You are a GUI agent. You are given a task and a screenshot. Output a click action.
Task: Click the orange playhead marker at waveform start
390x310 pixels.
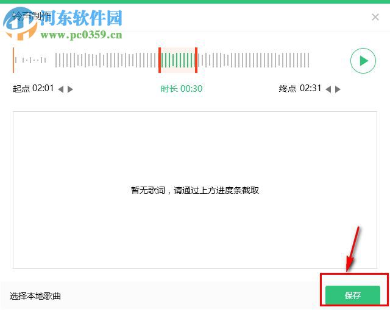(x=13, y=60)
